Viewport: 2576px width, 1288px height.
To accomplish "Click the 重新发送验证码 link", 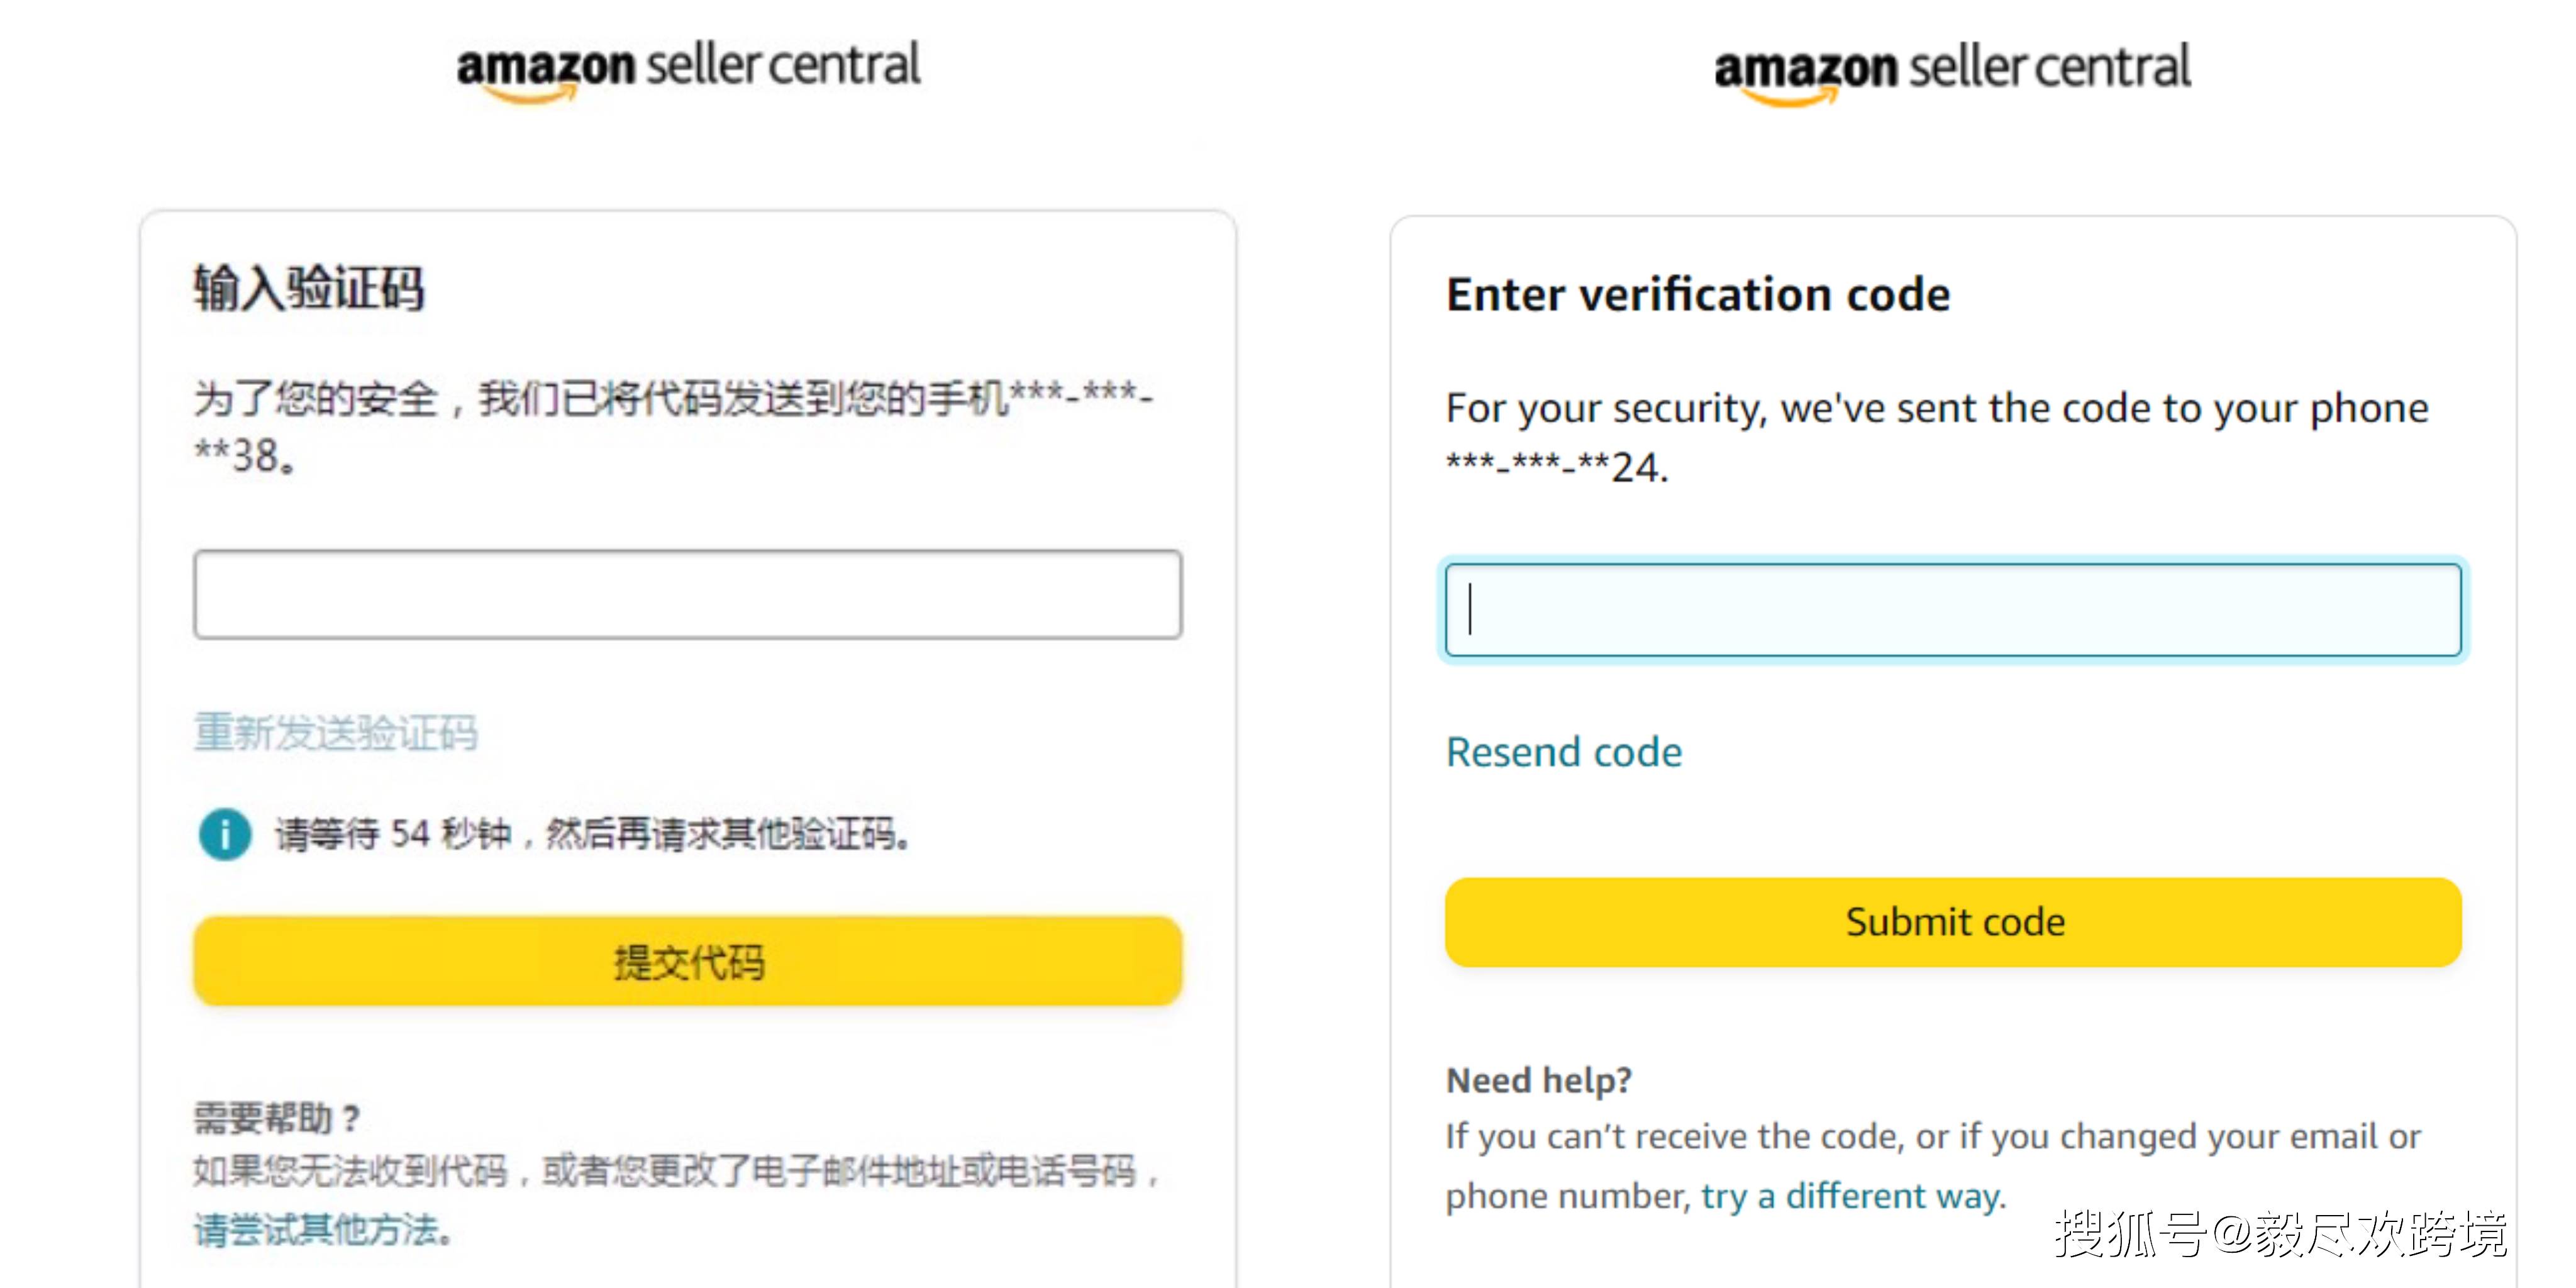I will pos(336,732).
